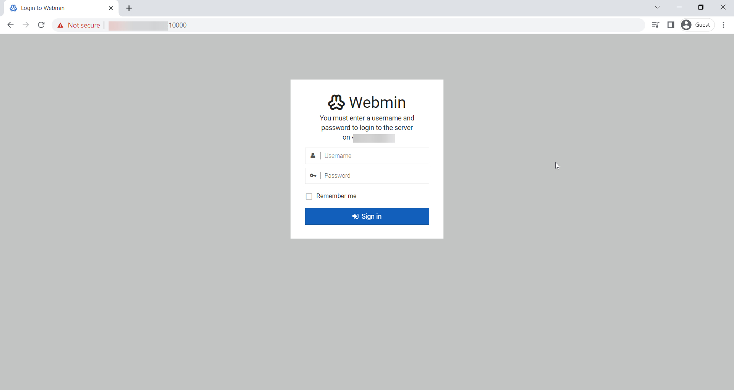Click the Not secure warning icon
The width and height of the screenshot is (734, 390).
tap(60, 26)
